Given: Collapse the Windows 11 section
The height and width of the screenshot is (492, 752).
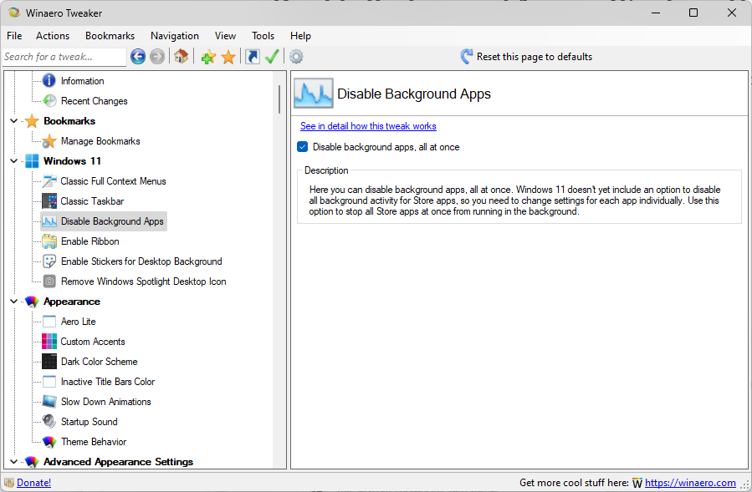Looking at the screenshot, I should pos(13,160).
